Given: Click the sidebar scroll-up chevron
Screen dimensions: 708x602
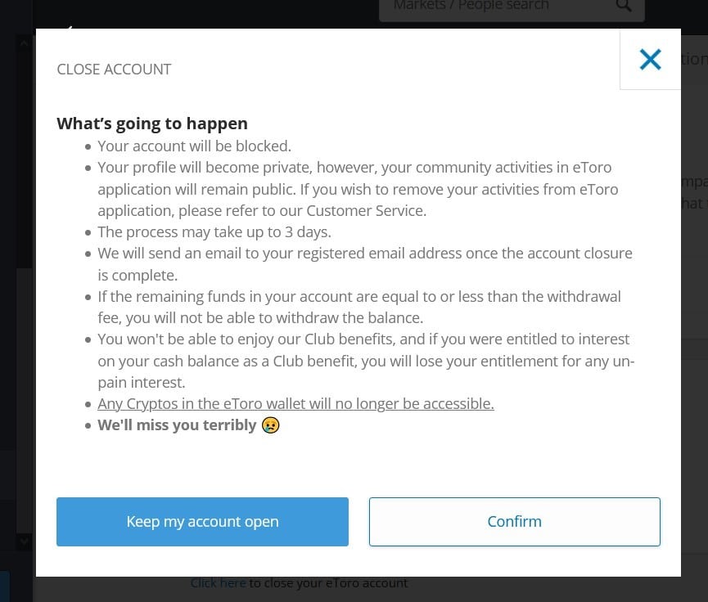Looking at the screenshot, I should [x=24, y=42].
